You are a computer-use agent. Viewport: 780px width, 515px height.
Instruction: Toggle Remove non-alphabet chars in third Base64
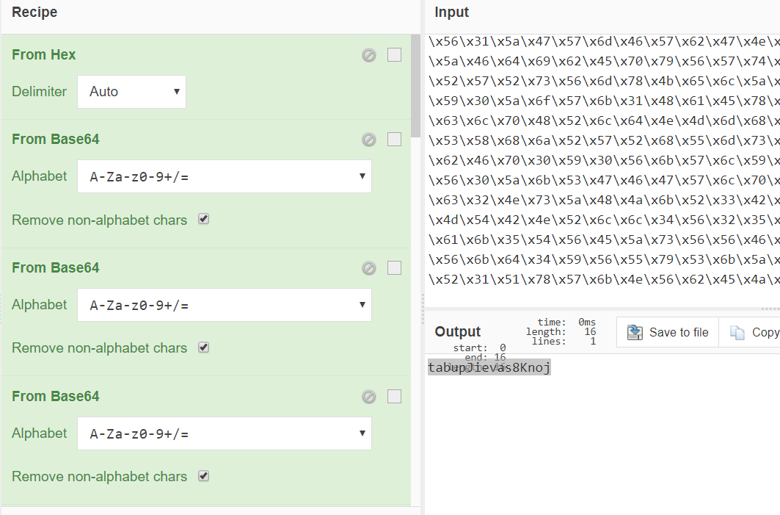point(204,476)
